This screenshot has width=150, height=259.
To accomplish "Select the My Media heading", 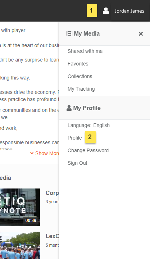I will (x=87, y=34).
